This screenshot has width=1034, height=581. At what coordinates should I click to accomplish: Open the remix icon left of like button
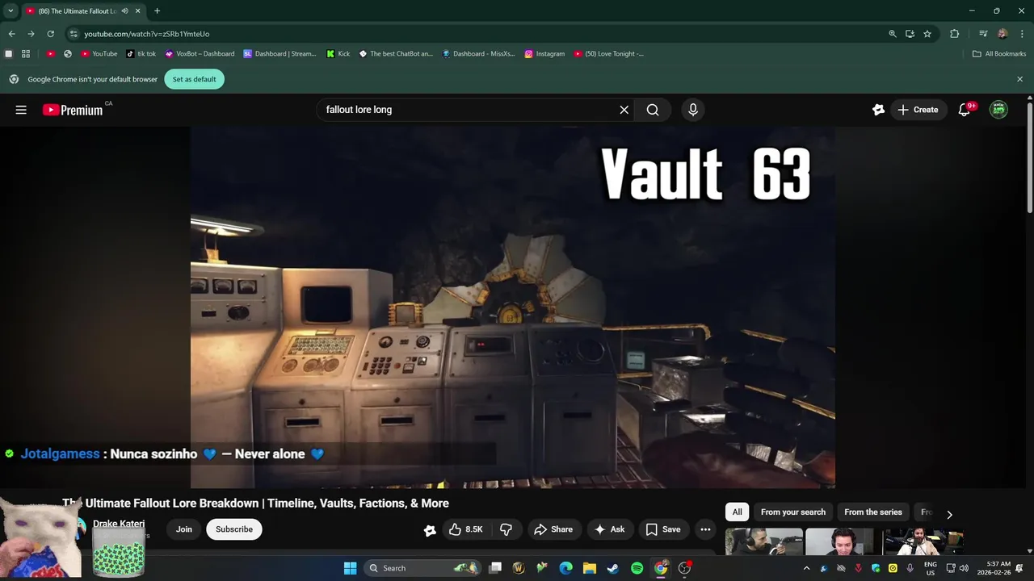tap(430, 529)
